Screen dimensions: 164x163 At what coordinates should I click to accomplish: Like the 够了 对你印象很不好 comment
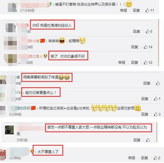point(148,63)
